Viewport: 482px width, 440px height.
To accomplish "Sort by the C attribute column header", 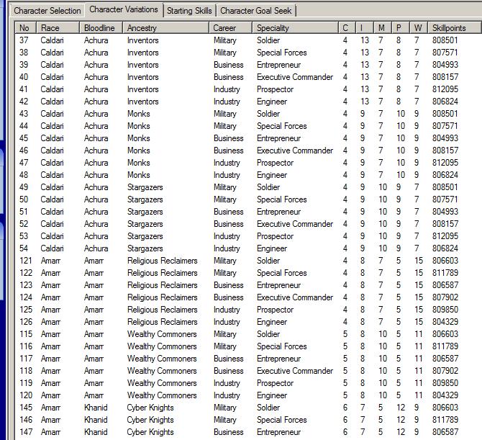I will [347, 27].
